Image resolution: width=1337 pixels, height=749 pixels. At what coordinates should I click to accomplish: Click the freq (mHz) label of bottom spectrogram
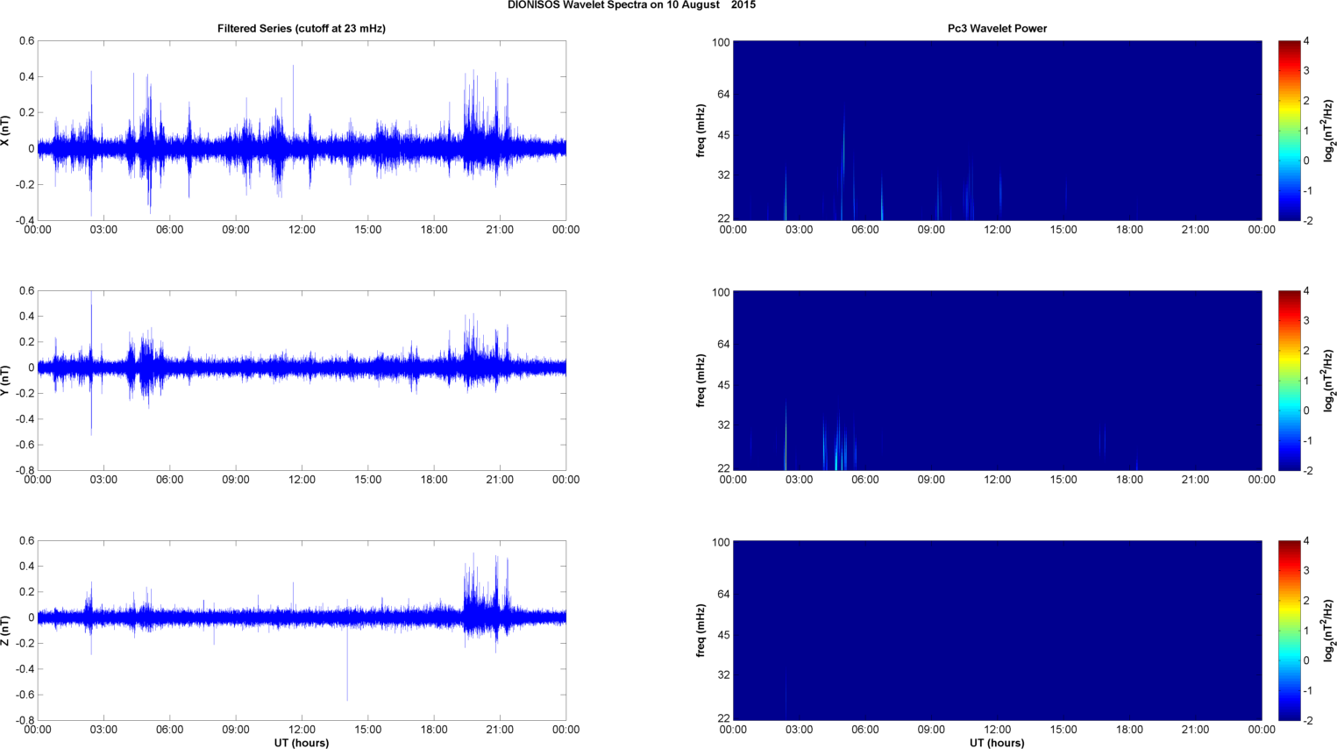[x=701, y=631]
